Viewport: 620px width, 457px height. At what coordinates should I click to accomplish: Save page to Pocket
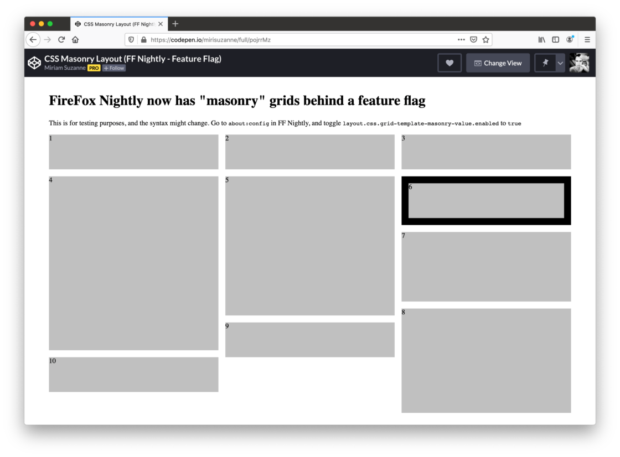tap(473, 40)
